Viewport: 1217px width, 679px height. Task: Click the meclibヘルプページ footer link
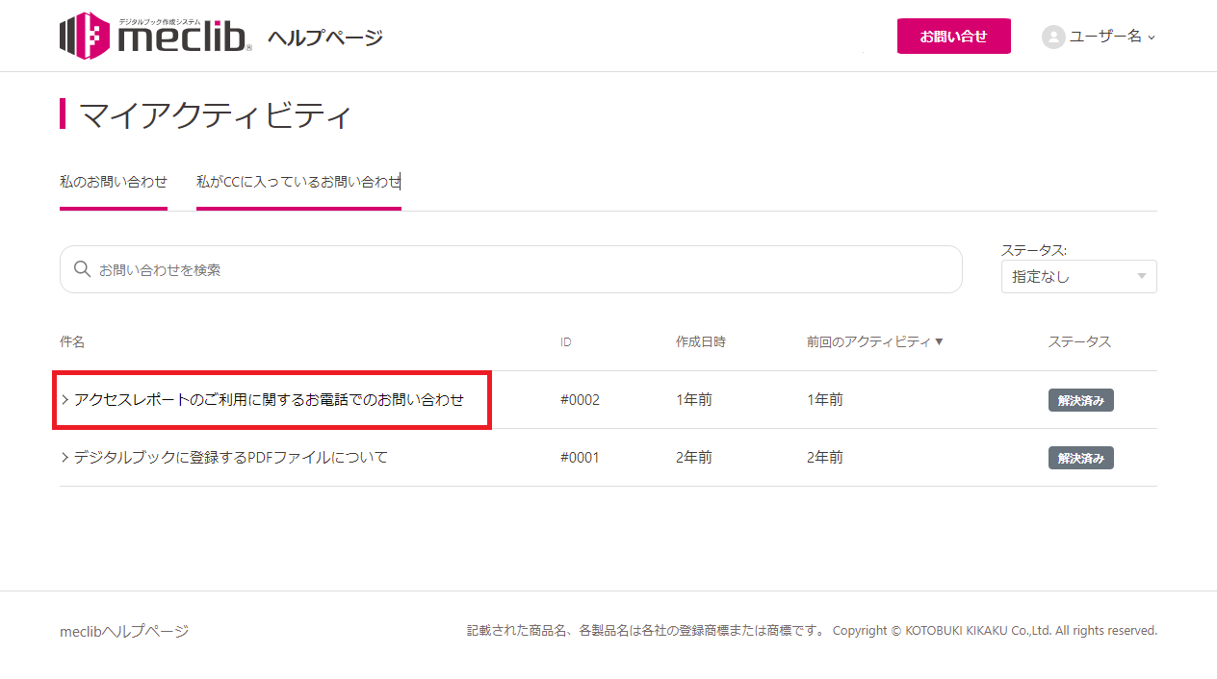pyautogui.click(x=124, y=631)
